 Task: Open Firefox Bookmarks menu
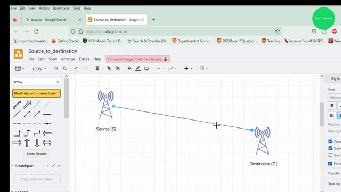pos(61,9)
